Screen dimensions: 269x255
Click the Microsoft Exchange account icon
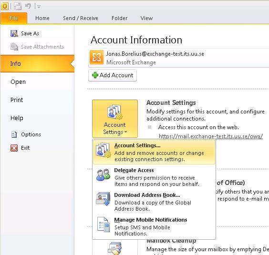tap(97, 57)
